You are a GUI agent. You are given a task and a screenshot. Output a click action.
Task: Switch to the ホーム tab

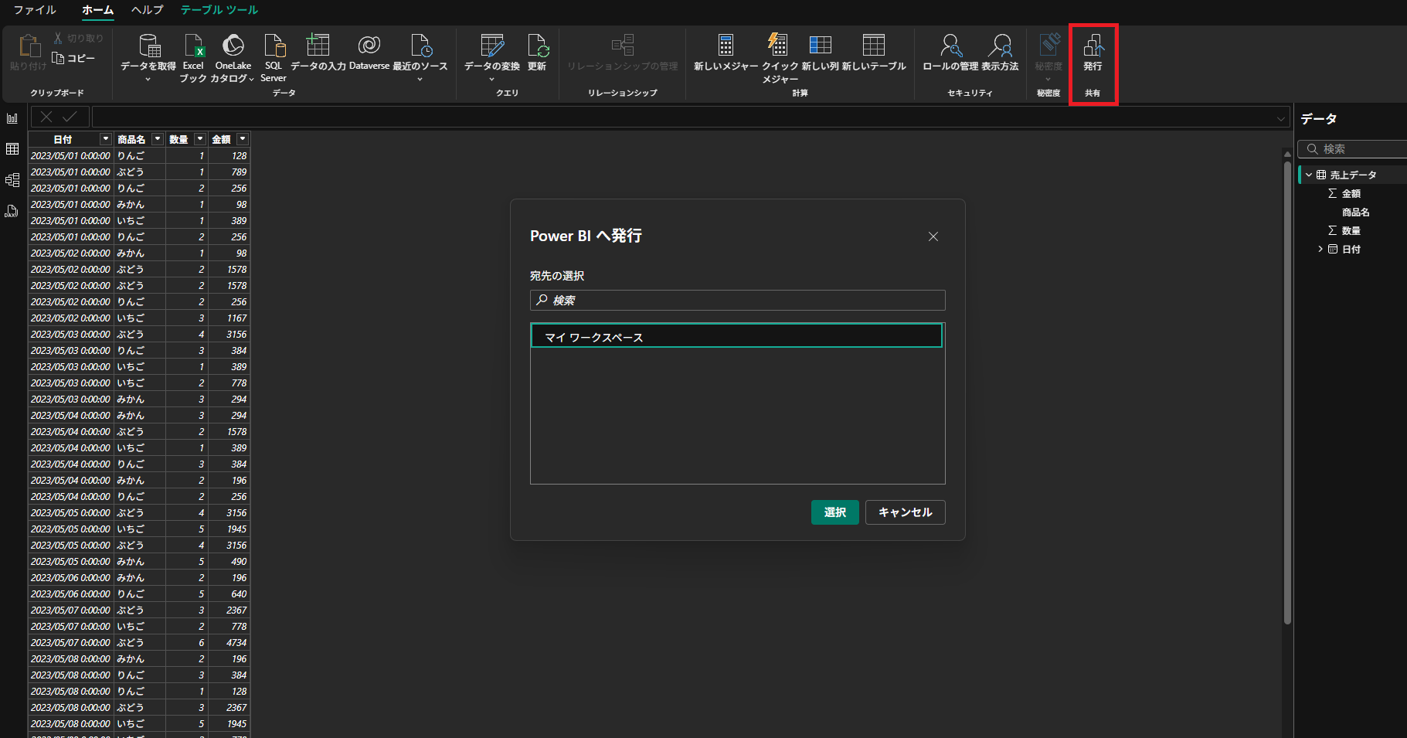coord(97,10)
